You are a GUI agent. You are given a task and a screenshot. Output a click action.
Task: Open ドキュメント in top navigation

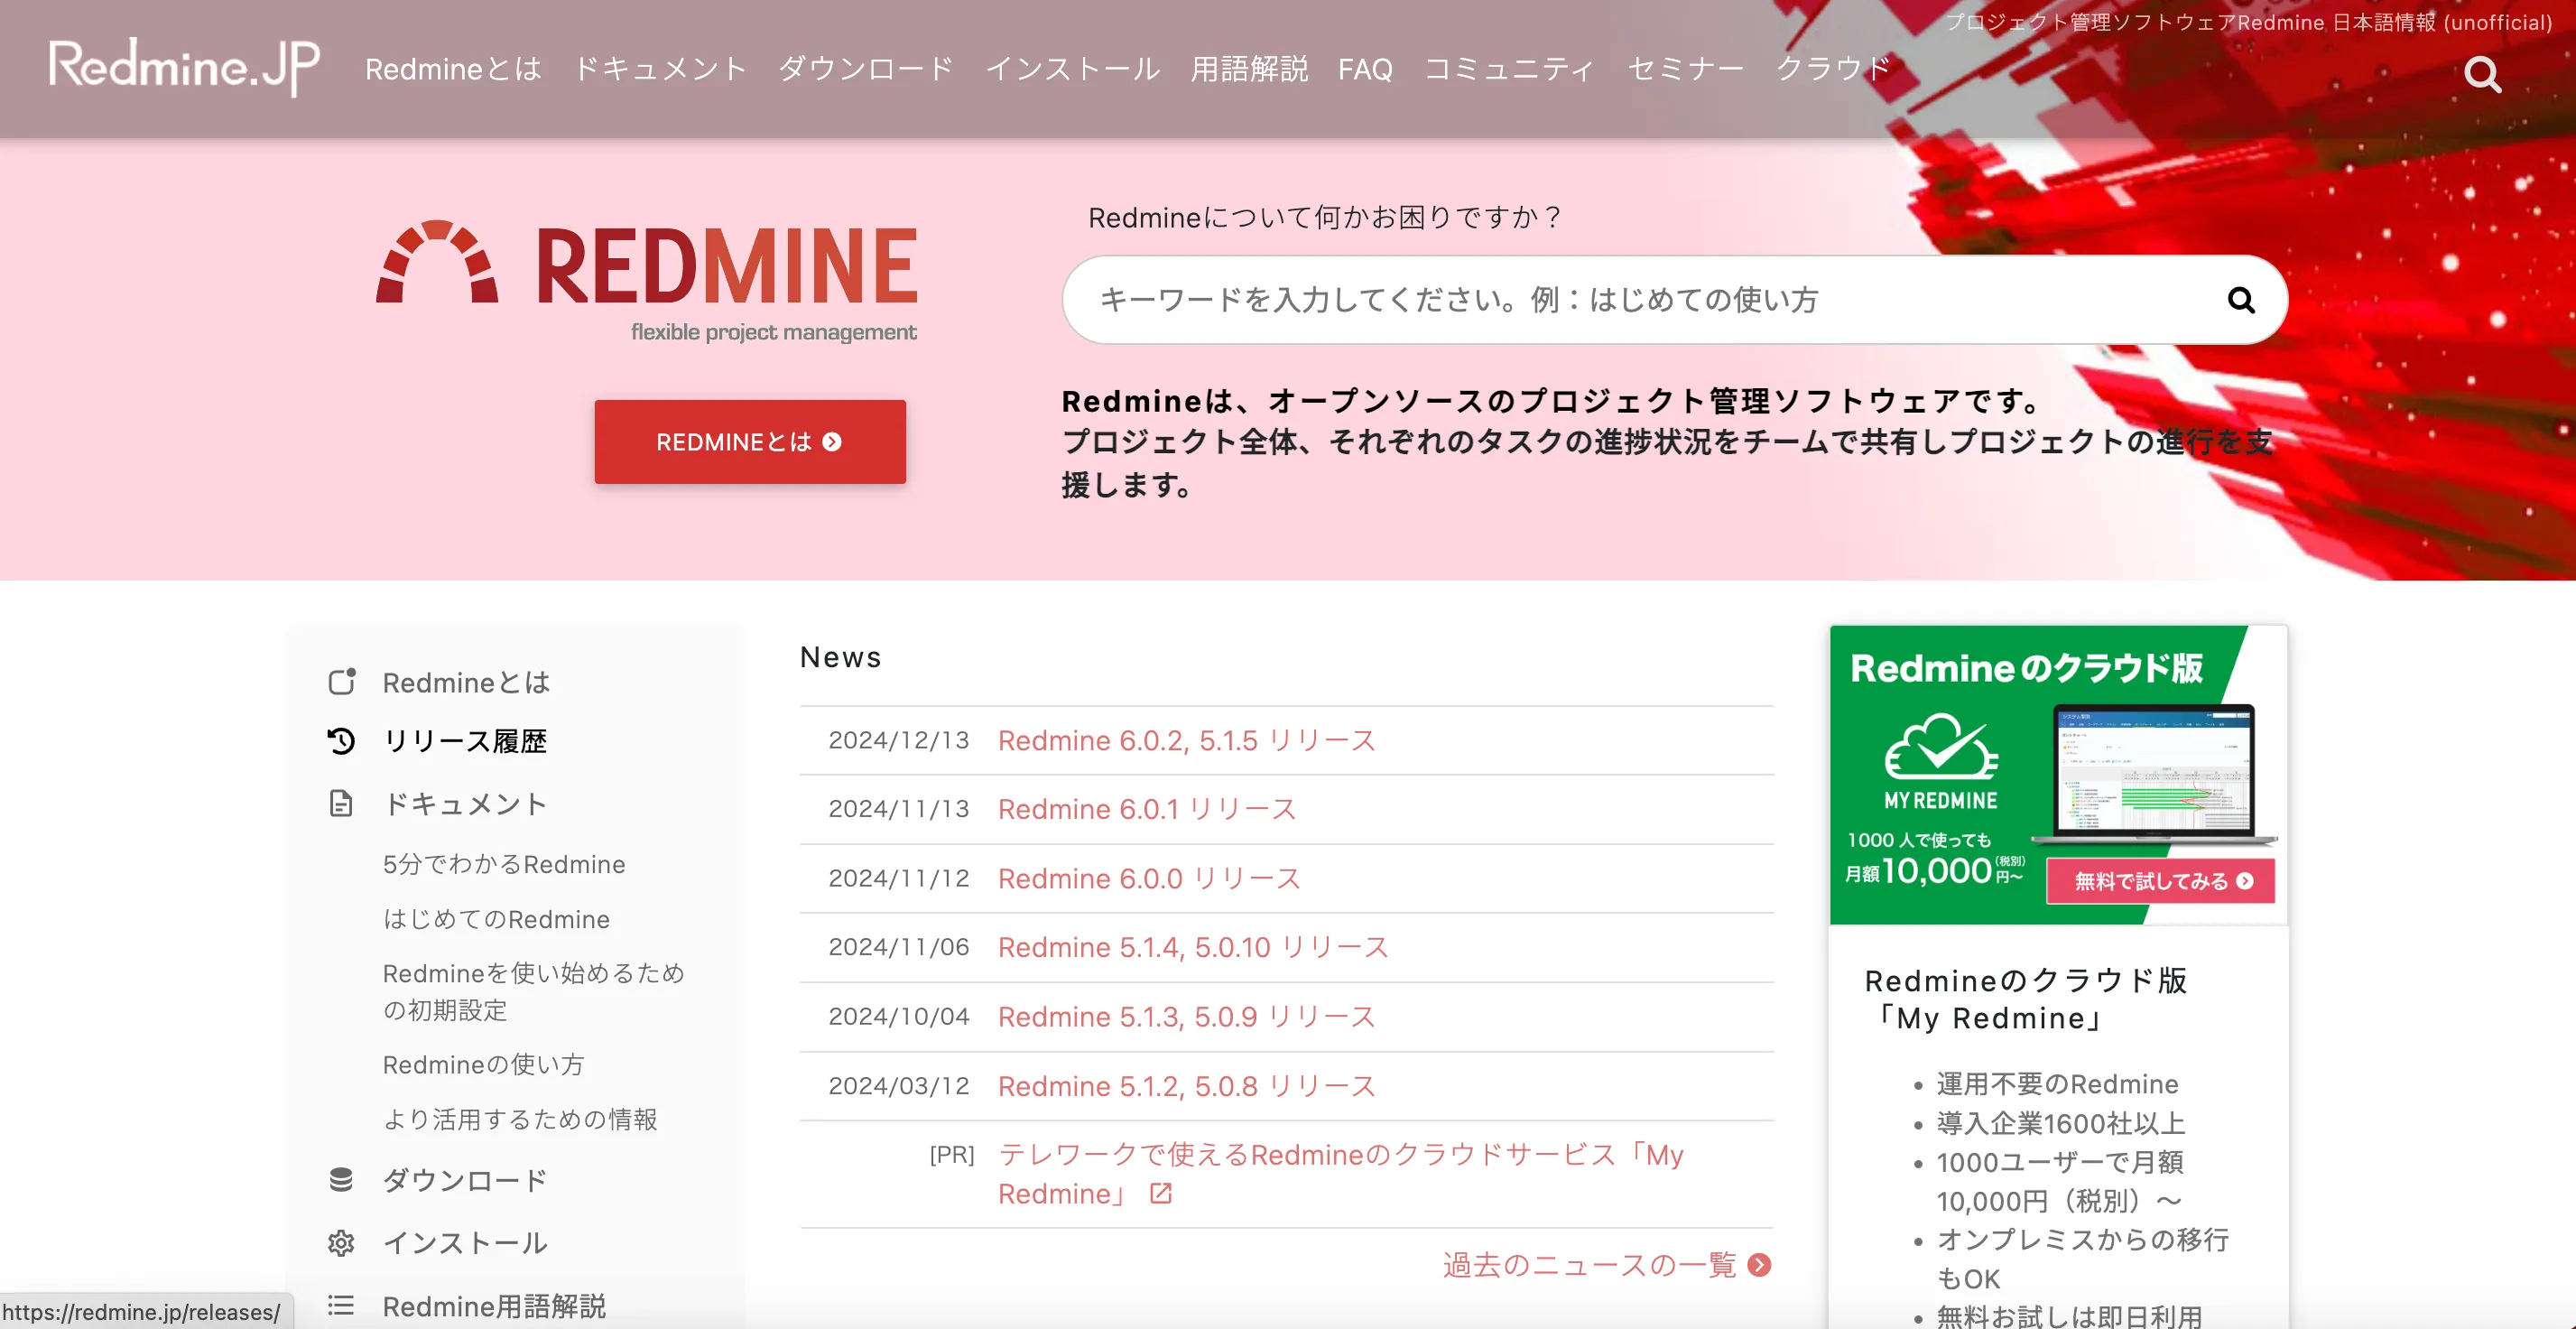(660, 69)
